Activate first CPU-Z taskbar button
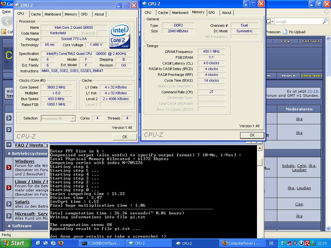Screen dimensions: 331x248 (x=148, y=243)
